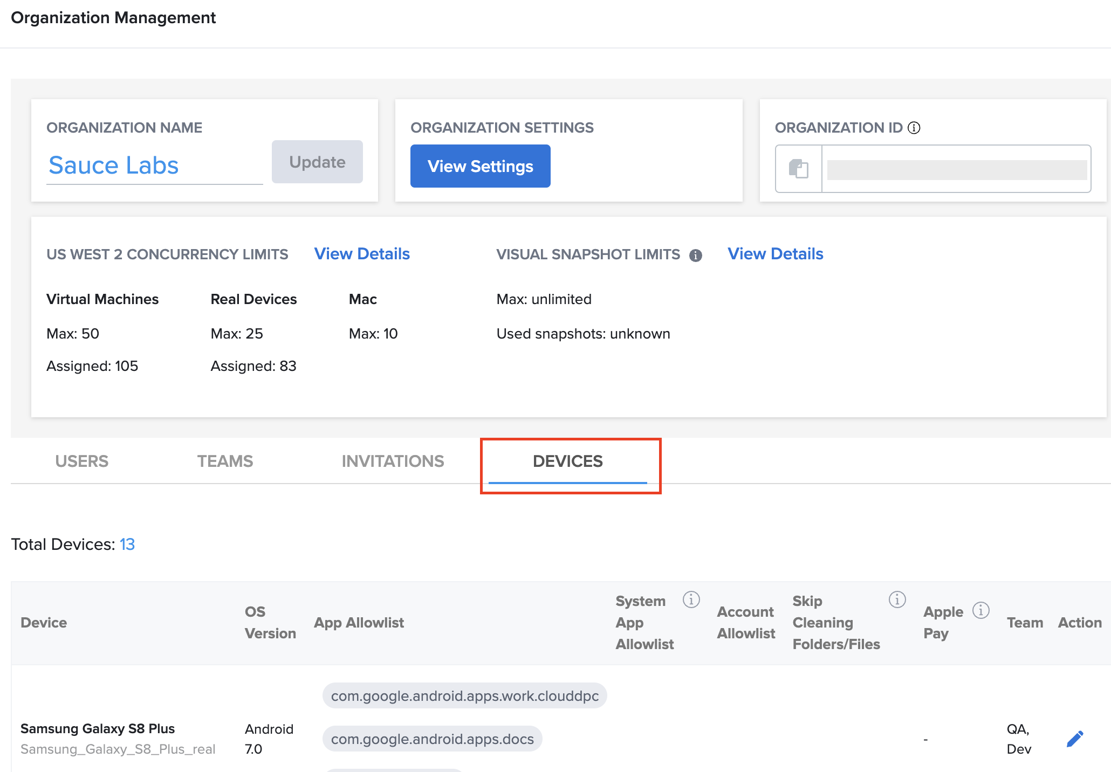Click the total devices count 13
The height and width of the screenshot is (772, 1111).
(127, 544)
